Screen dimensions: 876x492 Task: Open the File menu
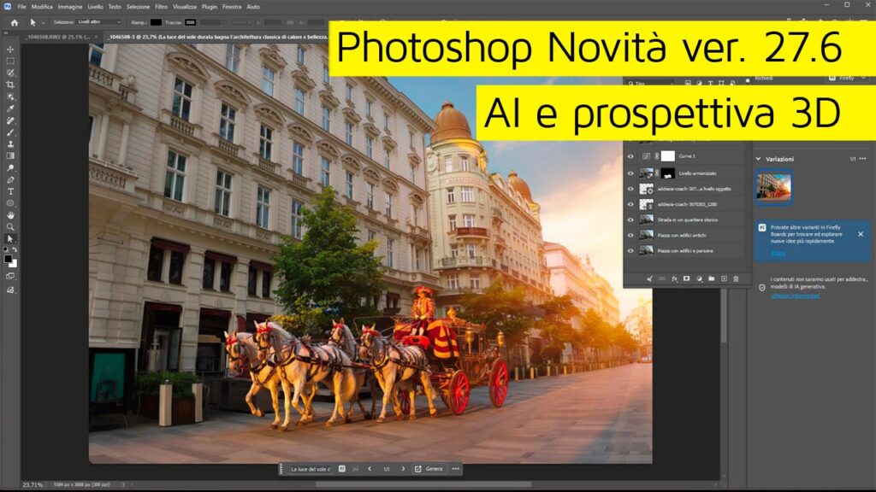pos(21,7)
